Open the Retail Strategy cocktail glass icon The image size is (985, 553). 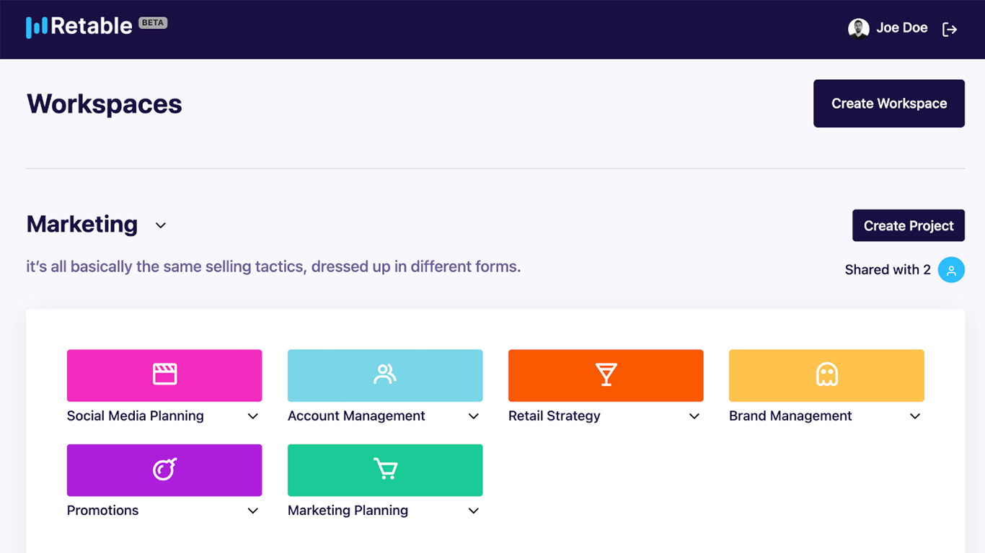pos(606,374)
